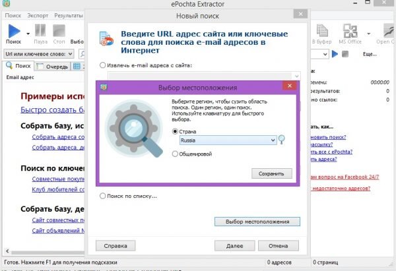The width and height of the screenshot is (396, 271).
Task: Click the Отмена button
Action: point(279,245)
